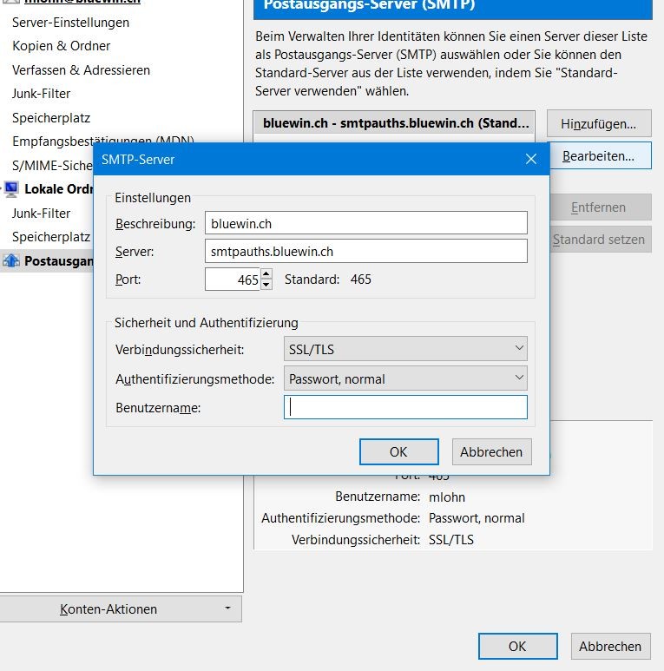Image resolution: width=664 pixels, height=671 pixels.
Task: Click Abbrechen at bottom of account settings window
Action: point(610,646)
